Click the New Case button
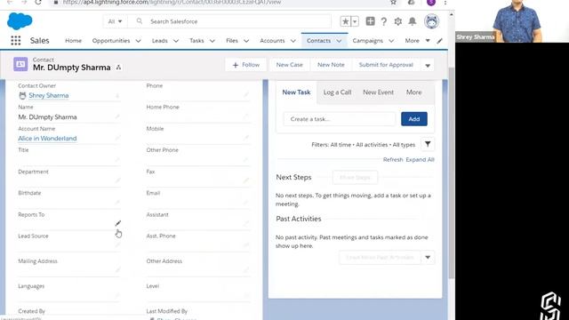 point(289,65)
